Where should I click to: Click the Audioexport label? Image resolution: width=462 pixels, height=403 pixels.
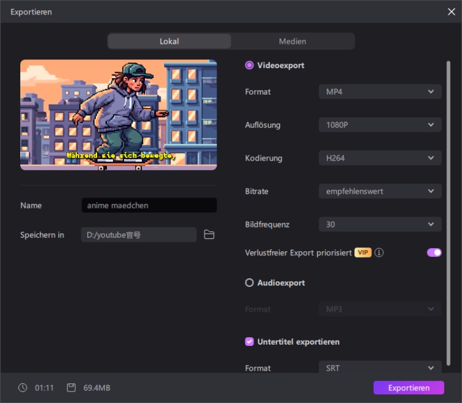coord(281,283)
